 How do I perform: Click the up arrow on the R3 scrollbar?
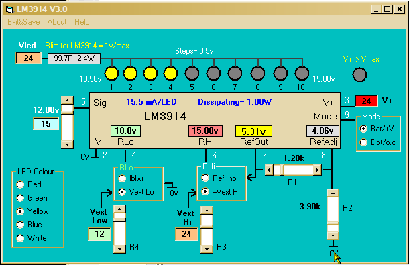(207, 211)
